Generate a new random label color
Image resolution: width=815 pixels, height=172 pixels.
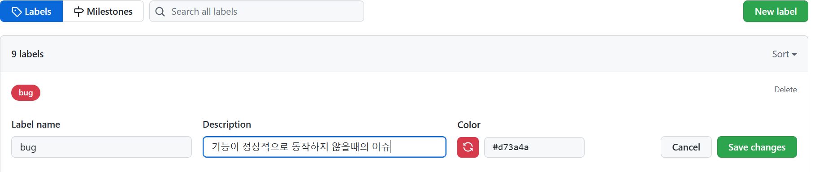point(468,147)
